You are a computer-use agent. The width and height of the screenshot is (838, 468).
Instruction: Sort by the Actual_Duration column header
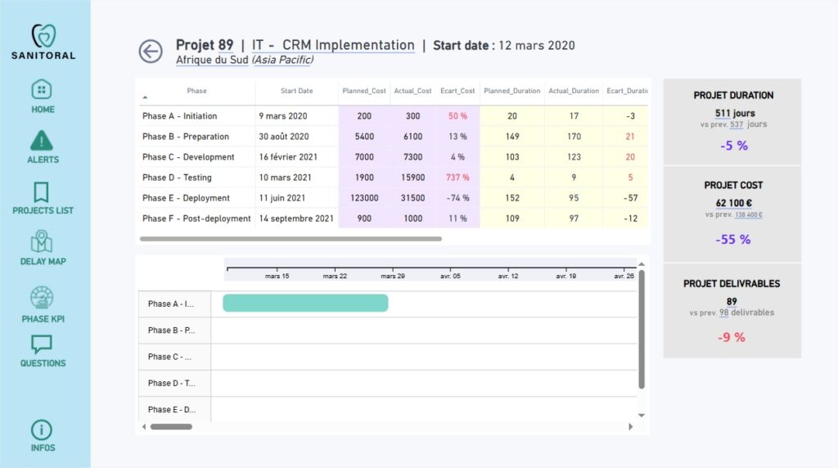[x=574, y=91]
